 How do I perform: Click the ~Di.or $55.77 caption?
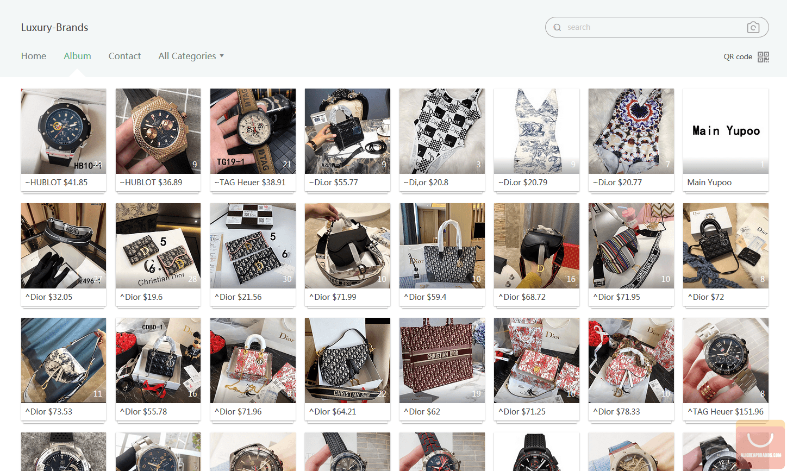[334, 183]
